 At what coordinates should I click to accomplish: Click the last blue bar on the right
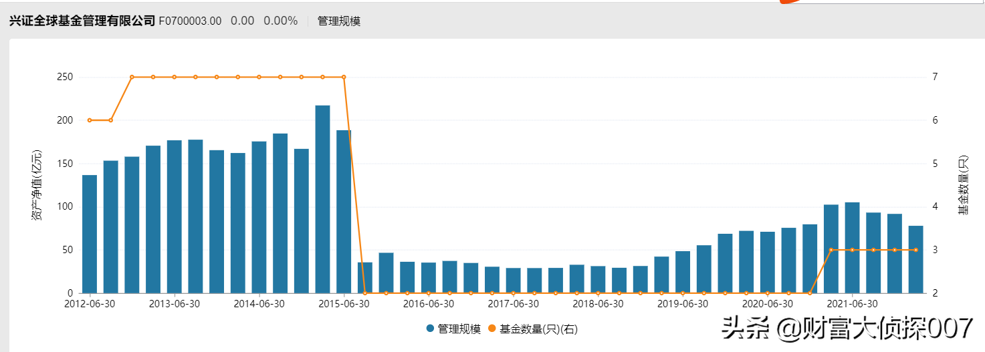[916, 259]
